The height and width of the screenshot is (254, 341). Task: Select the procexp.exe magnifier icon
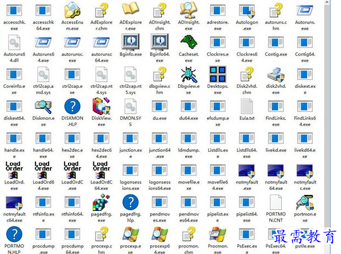click(130, 234)
